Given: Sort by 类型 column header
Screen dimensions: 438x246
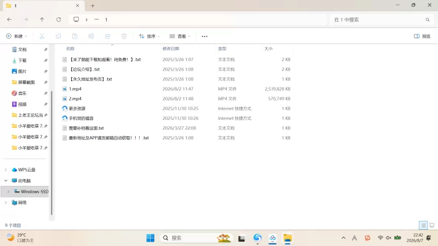Looking at the screenshot, I should (x=222, y=49).
